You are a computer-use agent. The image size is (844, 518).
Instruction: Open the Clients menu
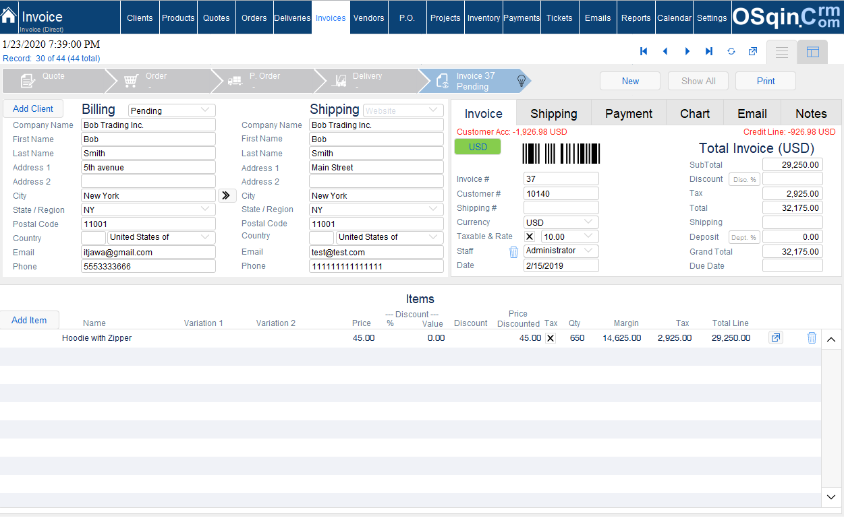click(x=140, y=18)
